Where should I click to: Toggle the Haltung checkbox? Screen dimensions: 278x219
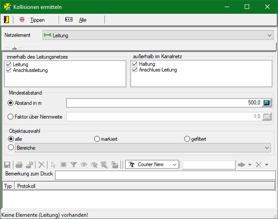135,64
